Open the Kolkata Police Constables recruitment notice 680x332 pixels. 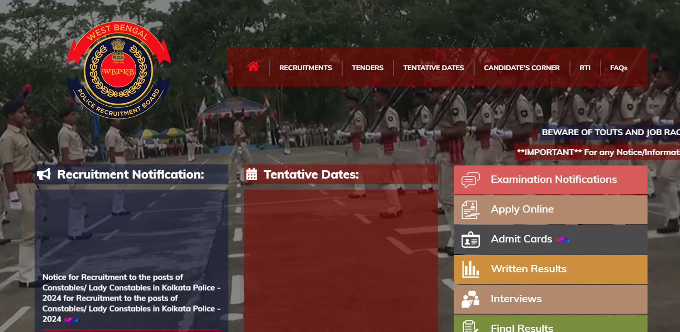[131, 298]
